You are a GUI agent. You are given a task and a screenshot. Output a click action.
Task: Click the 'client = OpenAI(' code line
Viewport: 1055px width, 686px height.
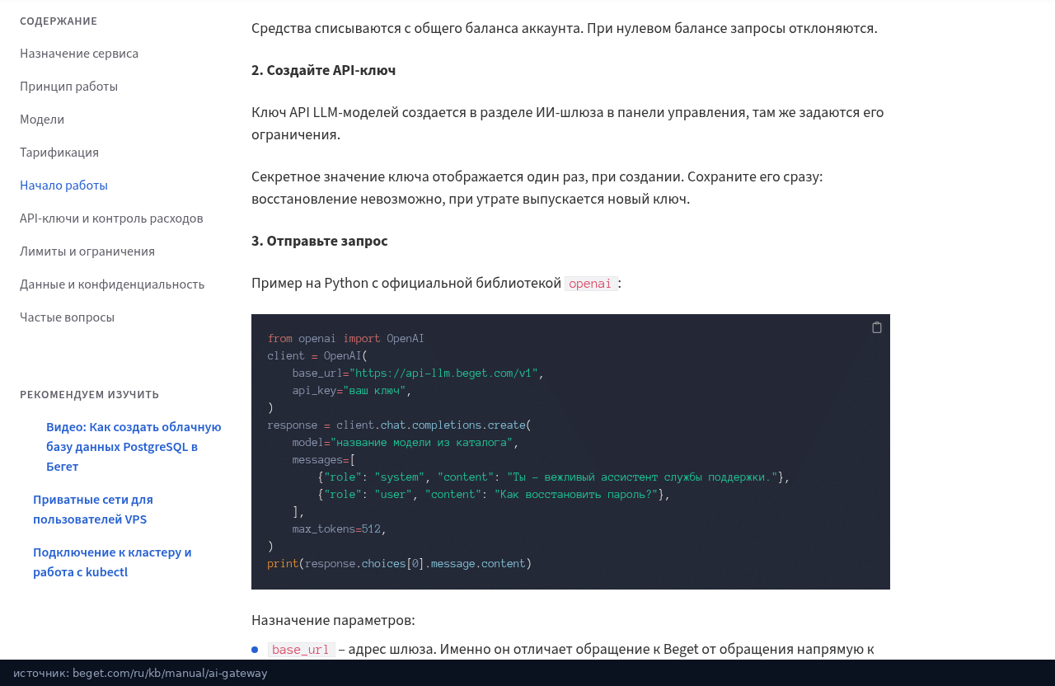point(317,356)
